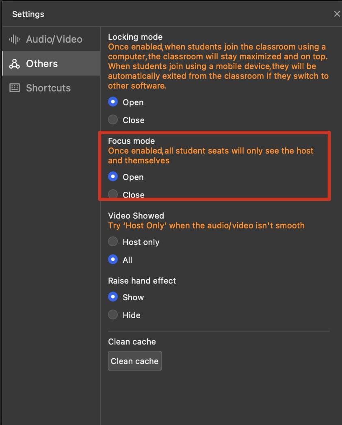Disable Locking mode via Close radio

113,120
